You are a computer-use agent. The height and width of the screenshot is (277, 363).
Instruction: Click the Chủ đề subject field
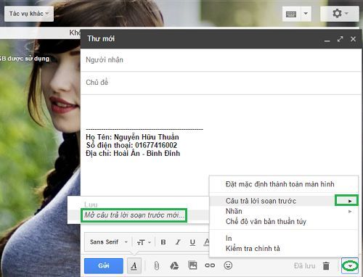pos(221,83)
